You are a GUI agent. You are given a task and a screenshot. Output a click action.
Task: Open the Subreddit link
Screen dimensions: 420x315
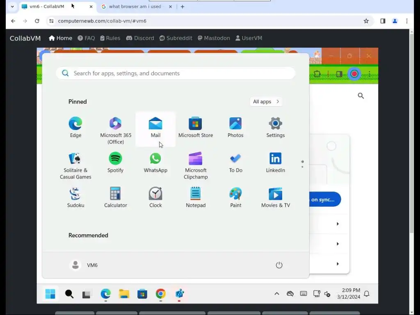pyautogui.click(x=176, y=38)
